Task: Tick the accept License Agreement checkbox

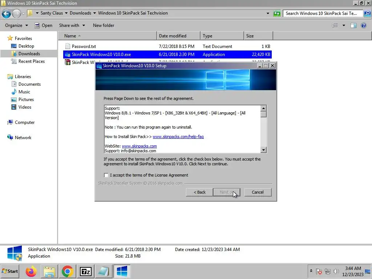Action: coord(106,175)
